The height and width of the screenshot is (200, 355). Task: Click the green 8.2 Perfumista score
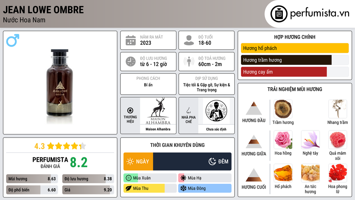tap(79, 162)
